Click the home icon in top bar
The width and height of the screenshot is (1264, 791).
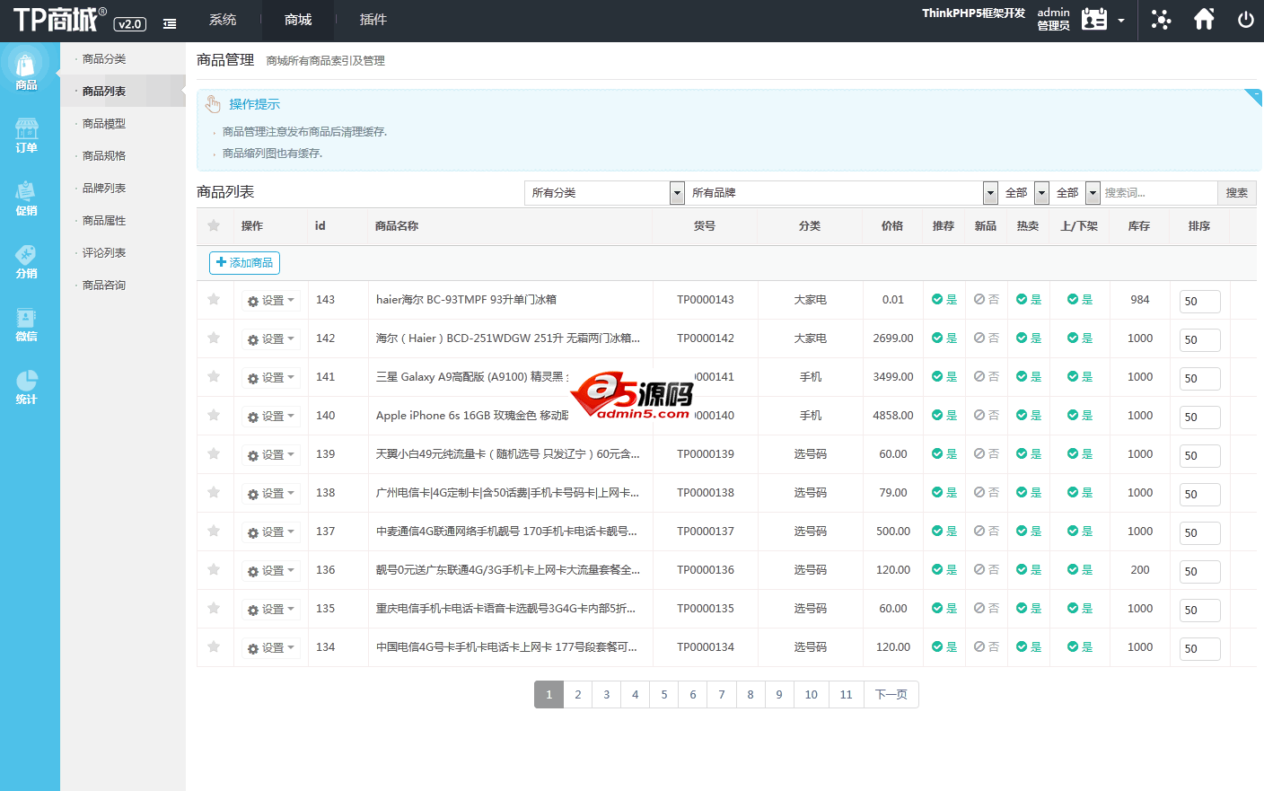pos(1204,20)
